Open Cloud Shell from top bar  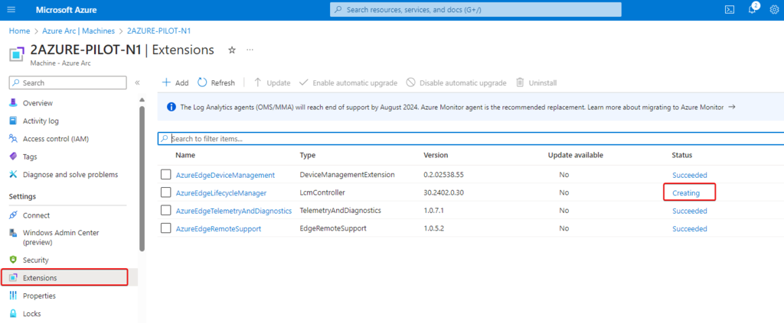[x=729, y=9]
